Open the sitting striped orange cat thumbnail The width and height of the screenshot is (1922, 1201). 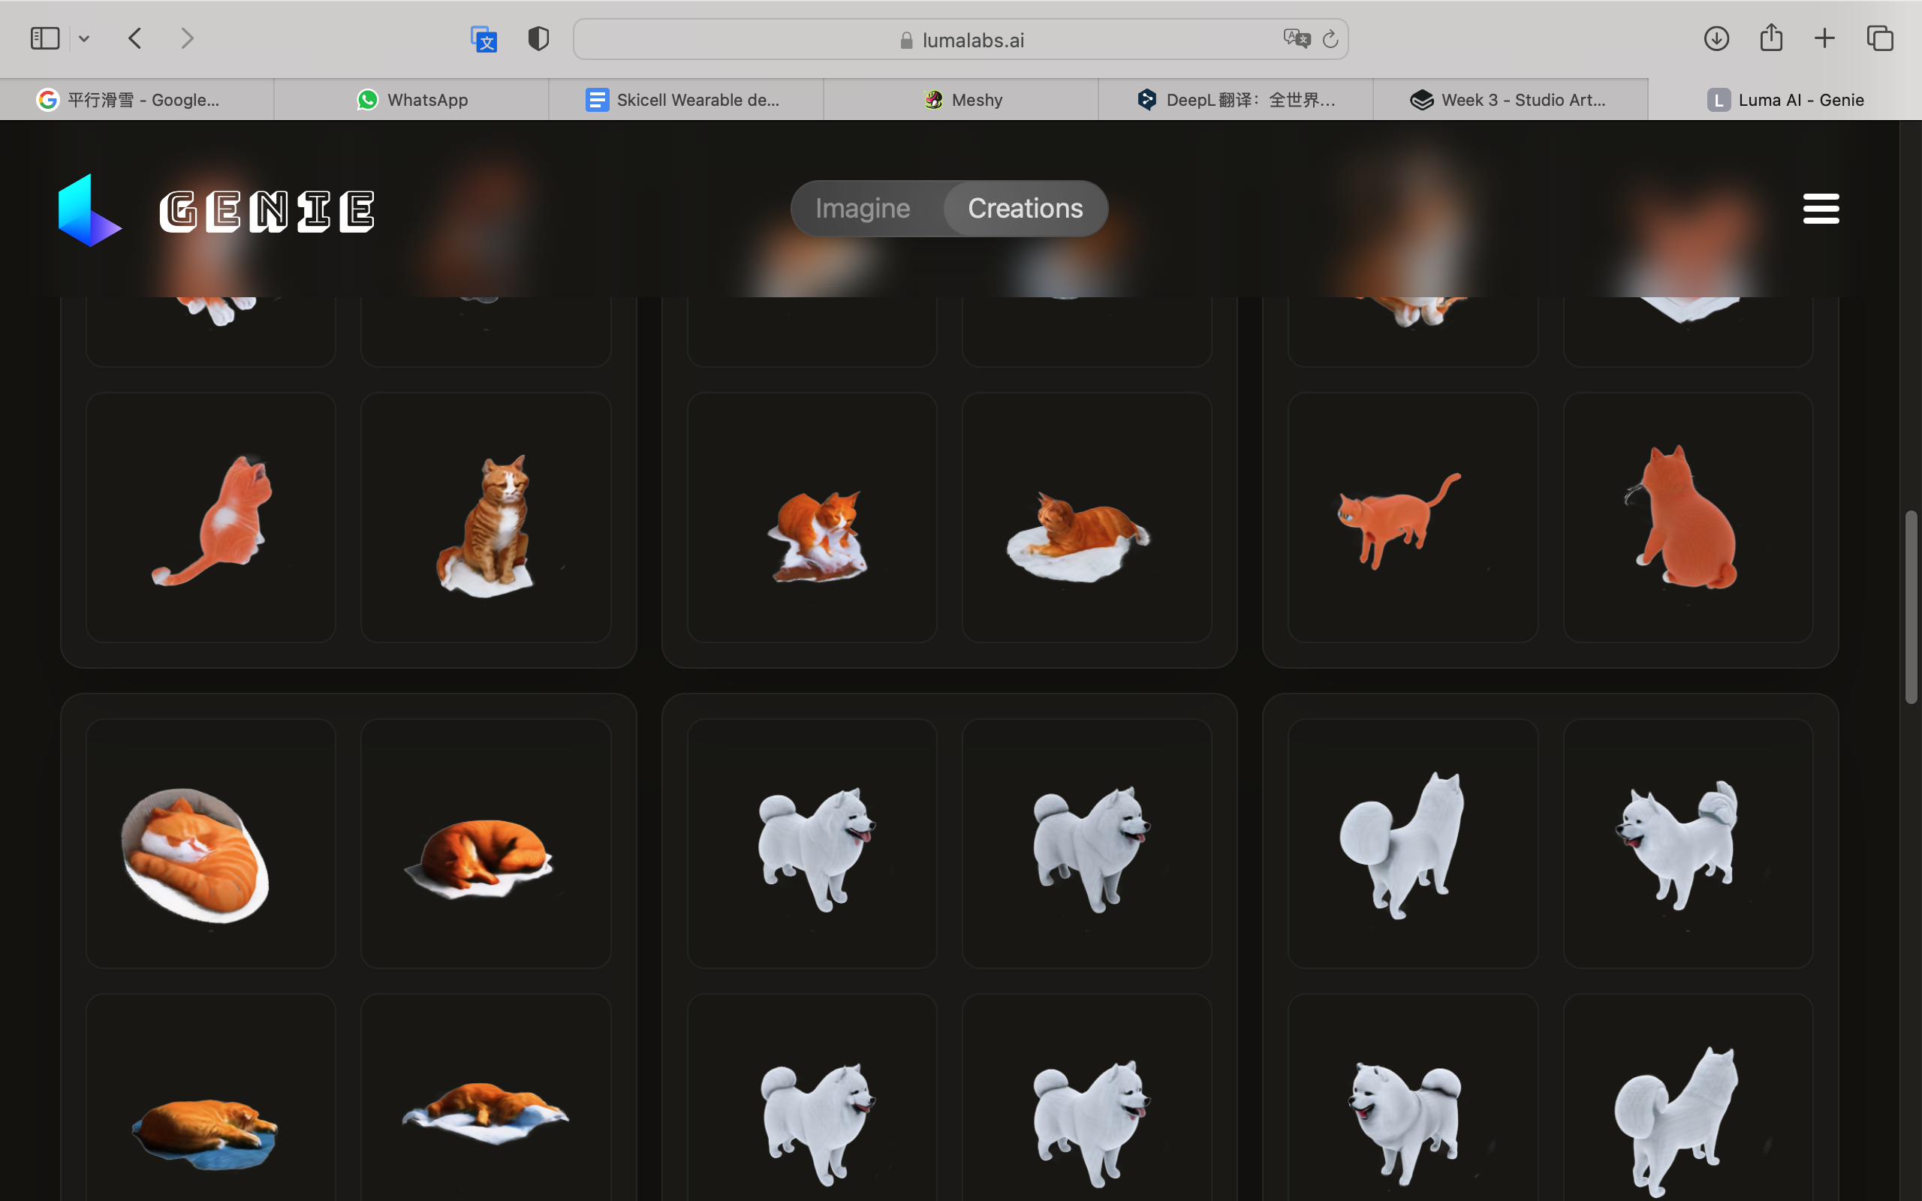(x=486, y=518)
